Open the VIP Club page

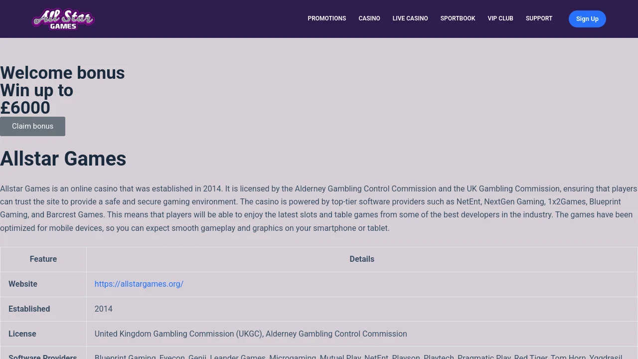pos(500,18)
